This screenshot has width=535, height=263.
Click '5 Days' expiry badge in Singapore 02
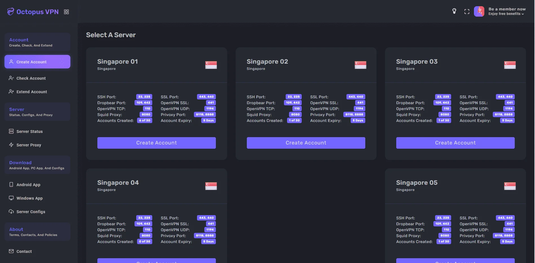358,120
